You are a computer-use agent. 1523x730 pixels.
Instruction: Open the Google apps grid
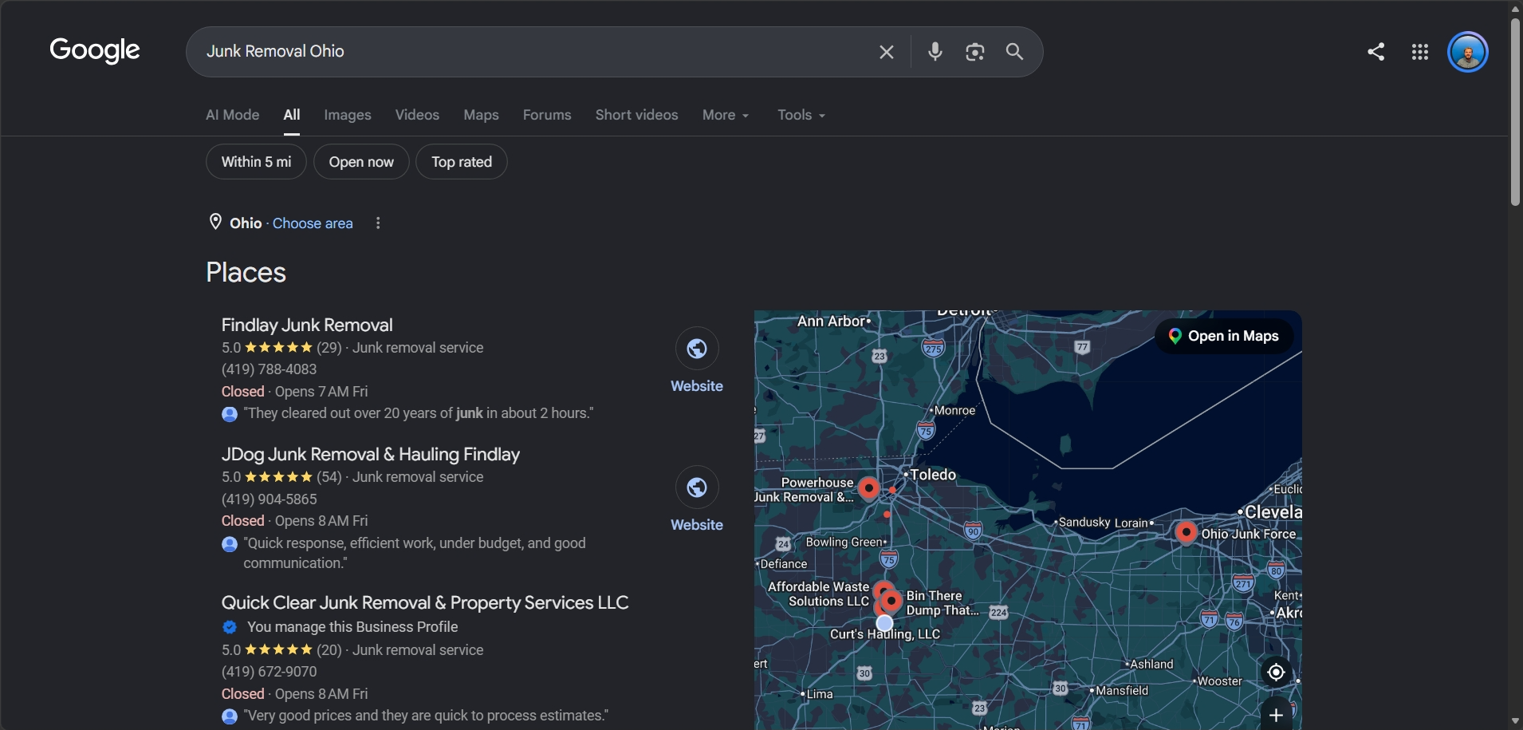[x=1419, y=52]
